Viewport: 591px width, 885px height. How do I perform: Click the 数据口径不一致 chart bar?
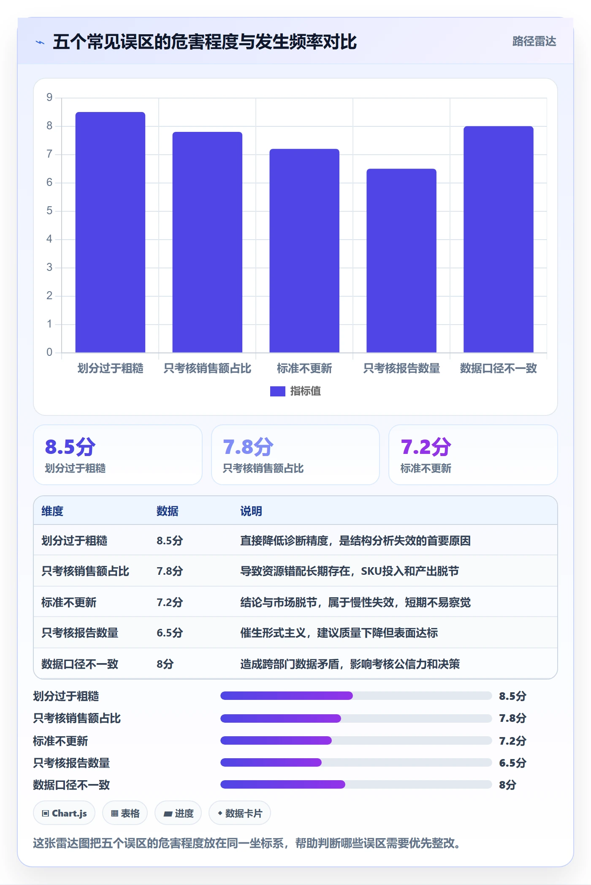pos(499,239)
